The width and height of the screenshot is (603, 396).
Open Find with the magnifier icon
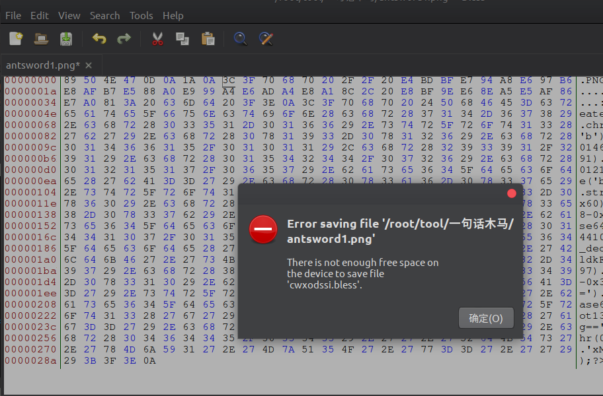coord(241,39)
